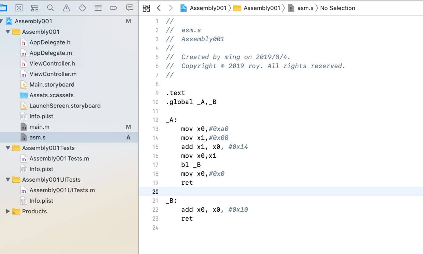Click the 'add x1, x0, #0x14' line
The width and height of the screenshot is (423, 254).
tap(215, 147)
